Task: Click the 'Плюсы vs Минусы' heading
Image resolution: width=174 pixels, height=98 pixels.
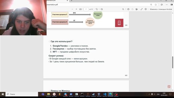Action: click(60, 91)
